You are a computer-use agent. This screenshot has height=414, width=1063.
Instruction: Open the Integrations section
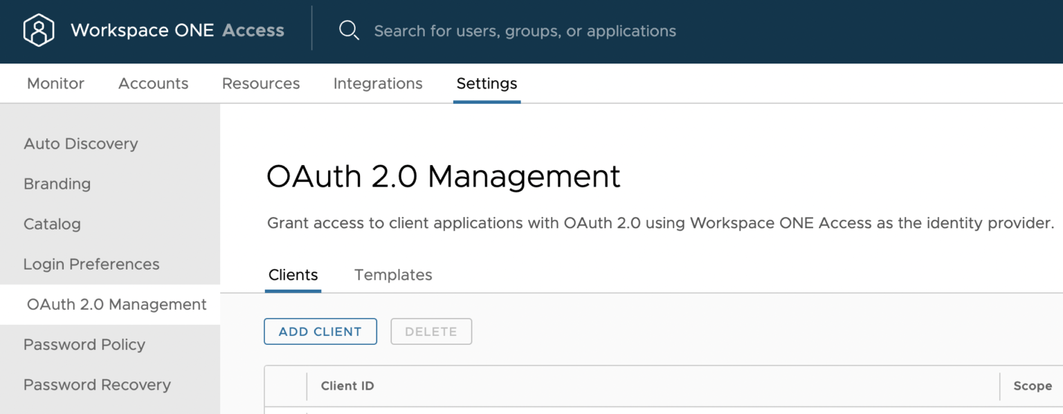378,83
